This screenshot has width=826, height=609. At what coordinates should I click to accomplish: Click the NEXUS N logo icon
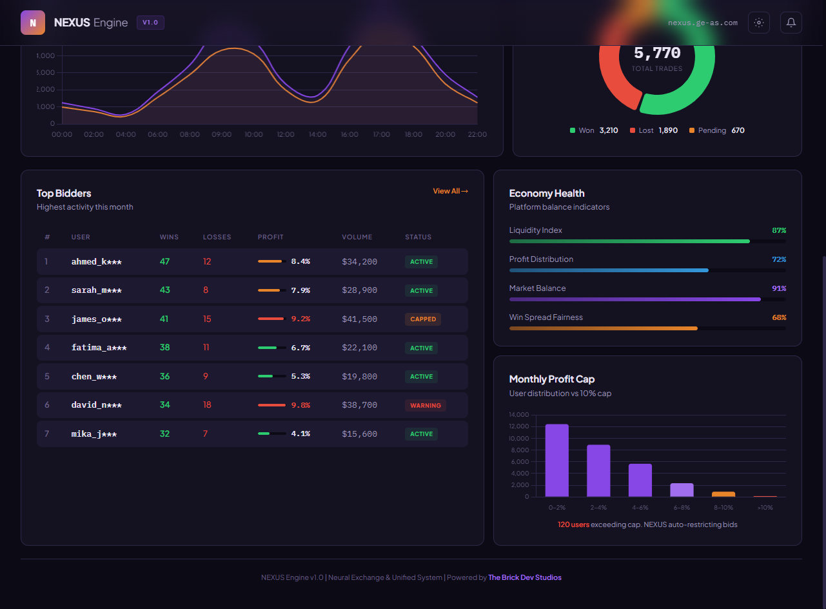coord(32,23)
